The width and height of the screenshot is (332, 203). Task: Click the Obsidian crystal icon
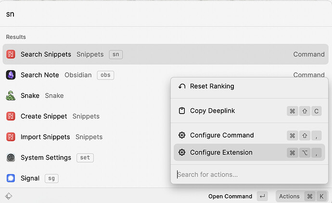(11, 75)
